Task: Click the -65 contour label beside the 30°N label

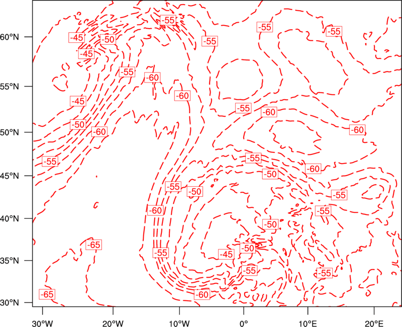Action: click(47, 294)
